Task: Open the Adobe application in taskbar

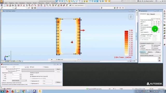Action: (x=8, y=91)
